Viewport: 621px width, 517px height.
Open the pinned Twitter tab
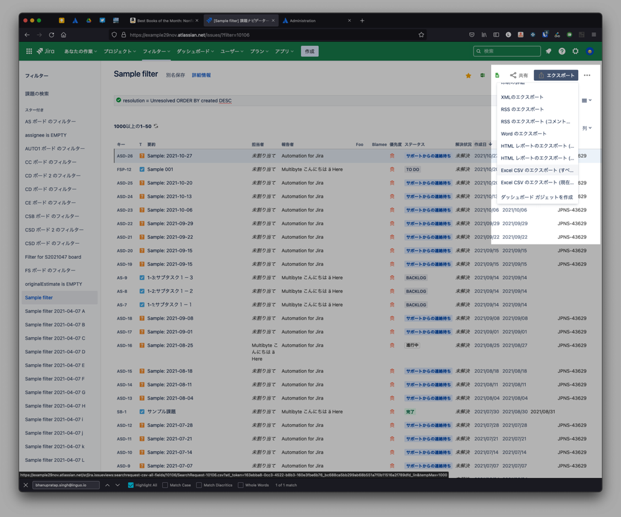coord(102,20)
